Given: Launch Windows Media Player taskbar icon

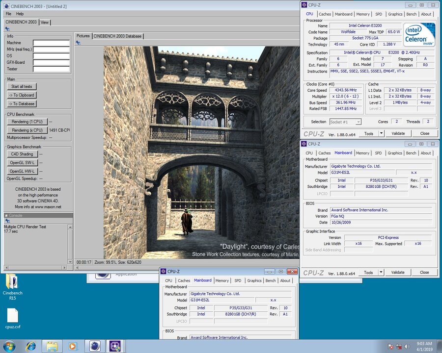Looking at the screenshot, I should [x=73, y=346].
